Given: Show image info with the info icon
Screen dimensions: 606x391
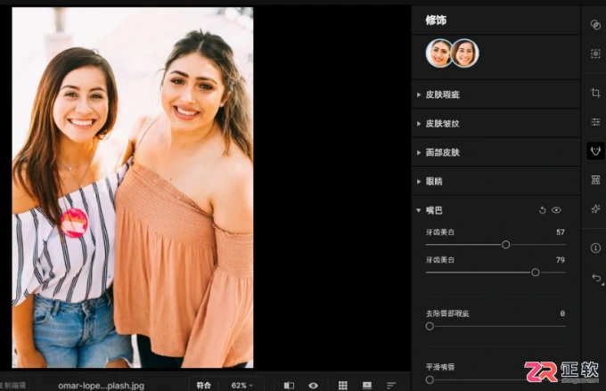Looking at the screenshot, I should coord(595,248).
